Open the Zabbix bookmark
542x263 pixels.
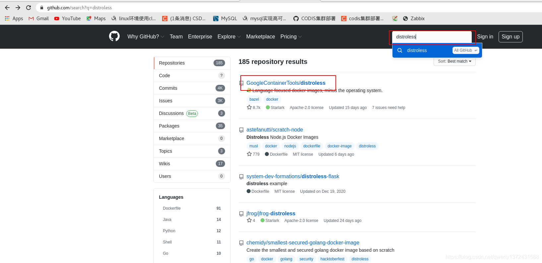click(x=414, y=19)
